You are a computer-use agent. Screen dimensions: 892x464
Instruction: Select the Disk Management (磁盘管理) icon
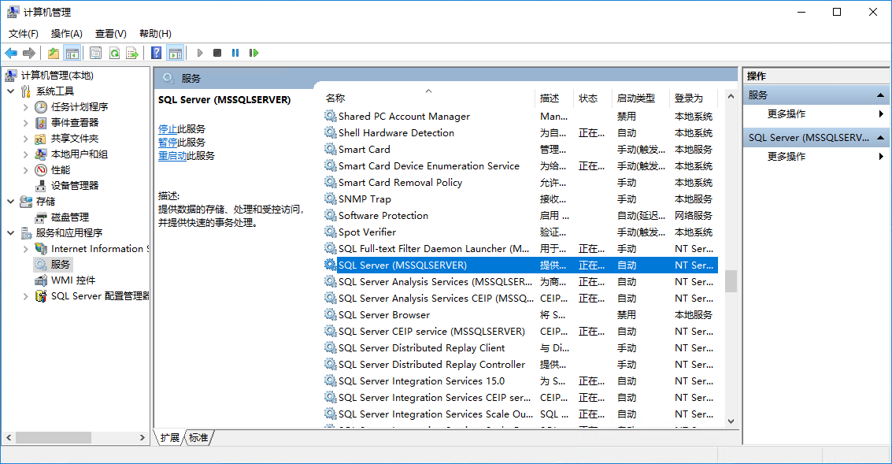[x=41, y=217]
